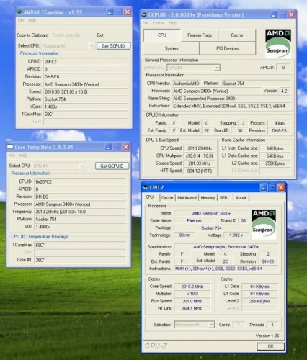This screenshot has width=307, height=360.
Task: Minimize the AMD64 TCaseMax window
Action: tap(110, 12)
